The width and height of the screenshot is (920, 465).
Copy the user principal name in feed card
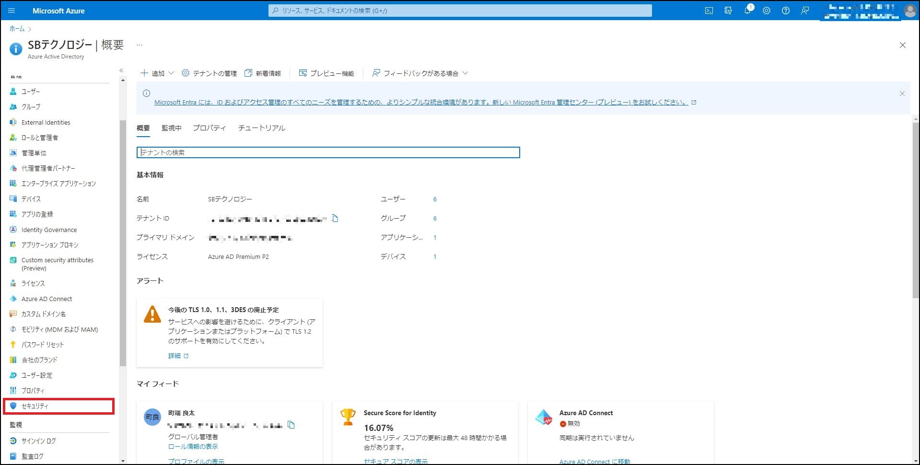pos(291,425)
